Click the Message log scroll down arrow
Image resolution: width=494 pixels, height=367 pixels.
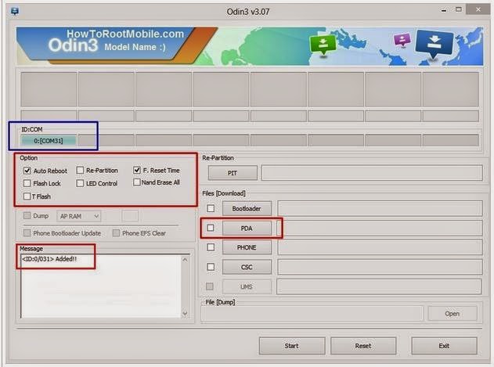point(185,314)
